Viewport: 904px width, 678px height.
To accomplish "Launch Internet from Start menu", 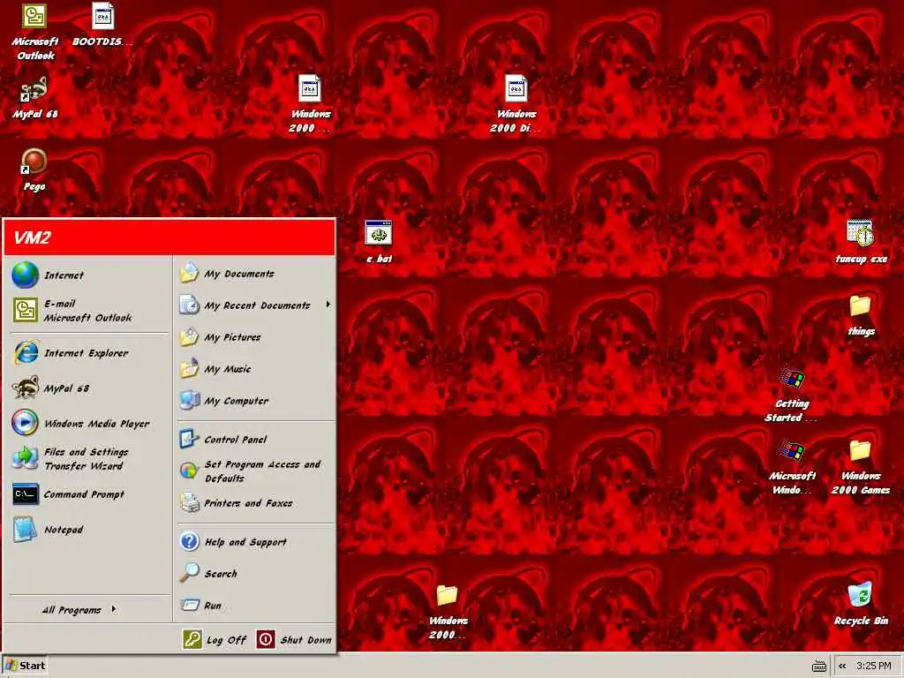I will click(89, 275).
